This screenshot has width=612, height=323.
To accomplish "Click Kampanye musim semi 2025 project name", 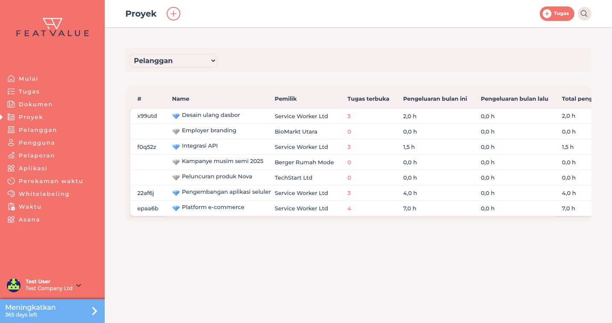I will click(223, 161).
